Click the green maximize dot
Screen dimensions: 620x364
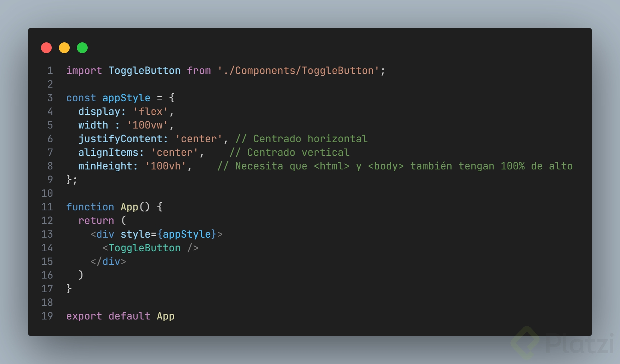pos(82,48)
